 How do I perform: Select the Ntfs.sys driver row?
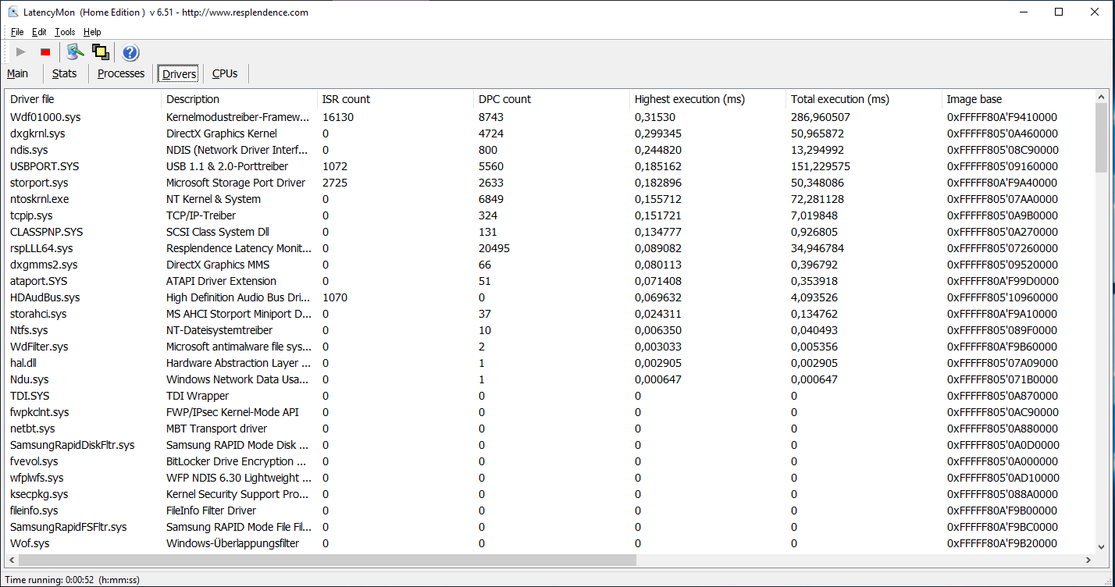[x=550, y=330]
